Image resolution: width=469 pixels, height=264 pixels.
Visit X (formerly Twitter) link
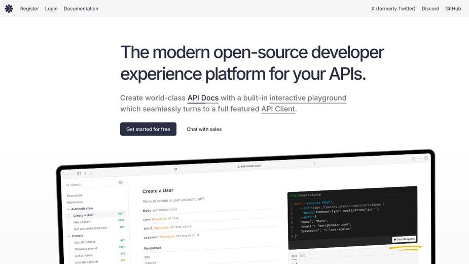pyautogui.click(x=393, y=9)
